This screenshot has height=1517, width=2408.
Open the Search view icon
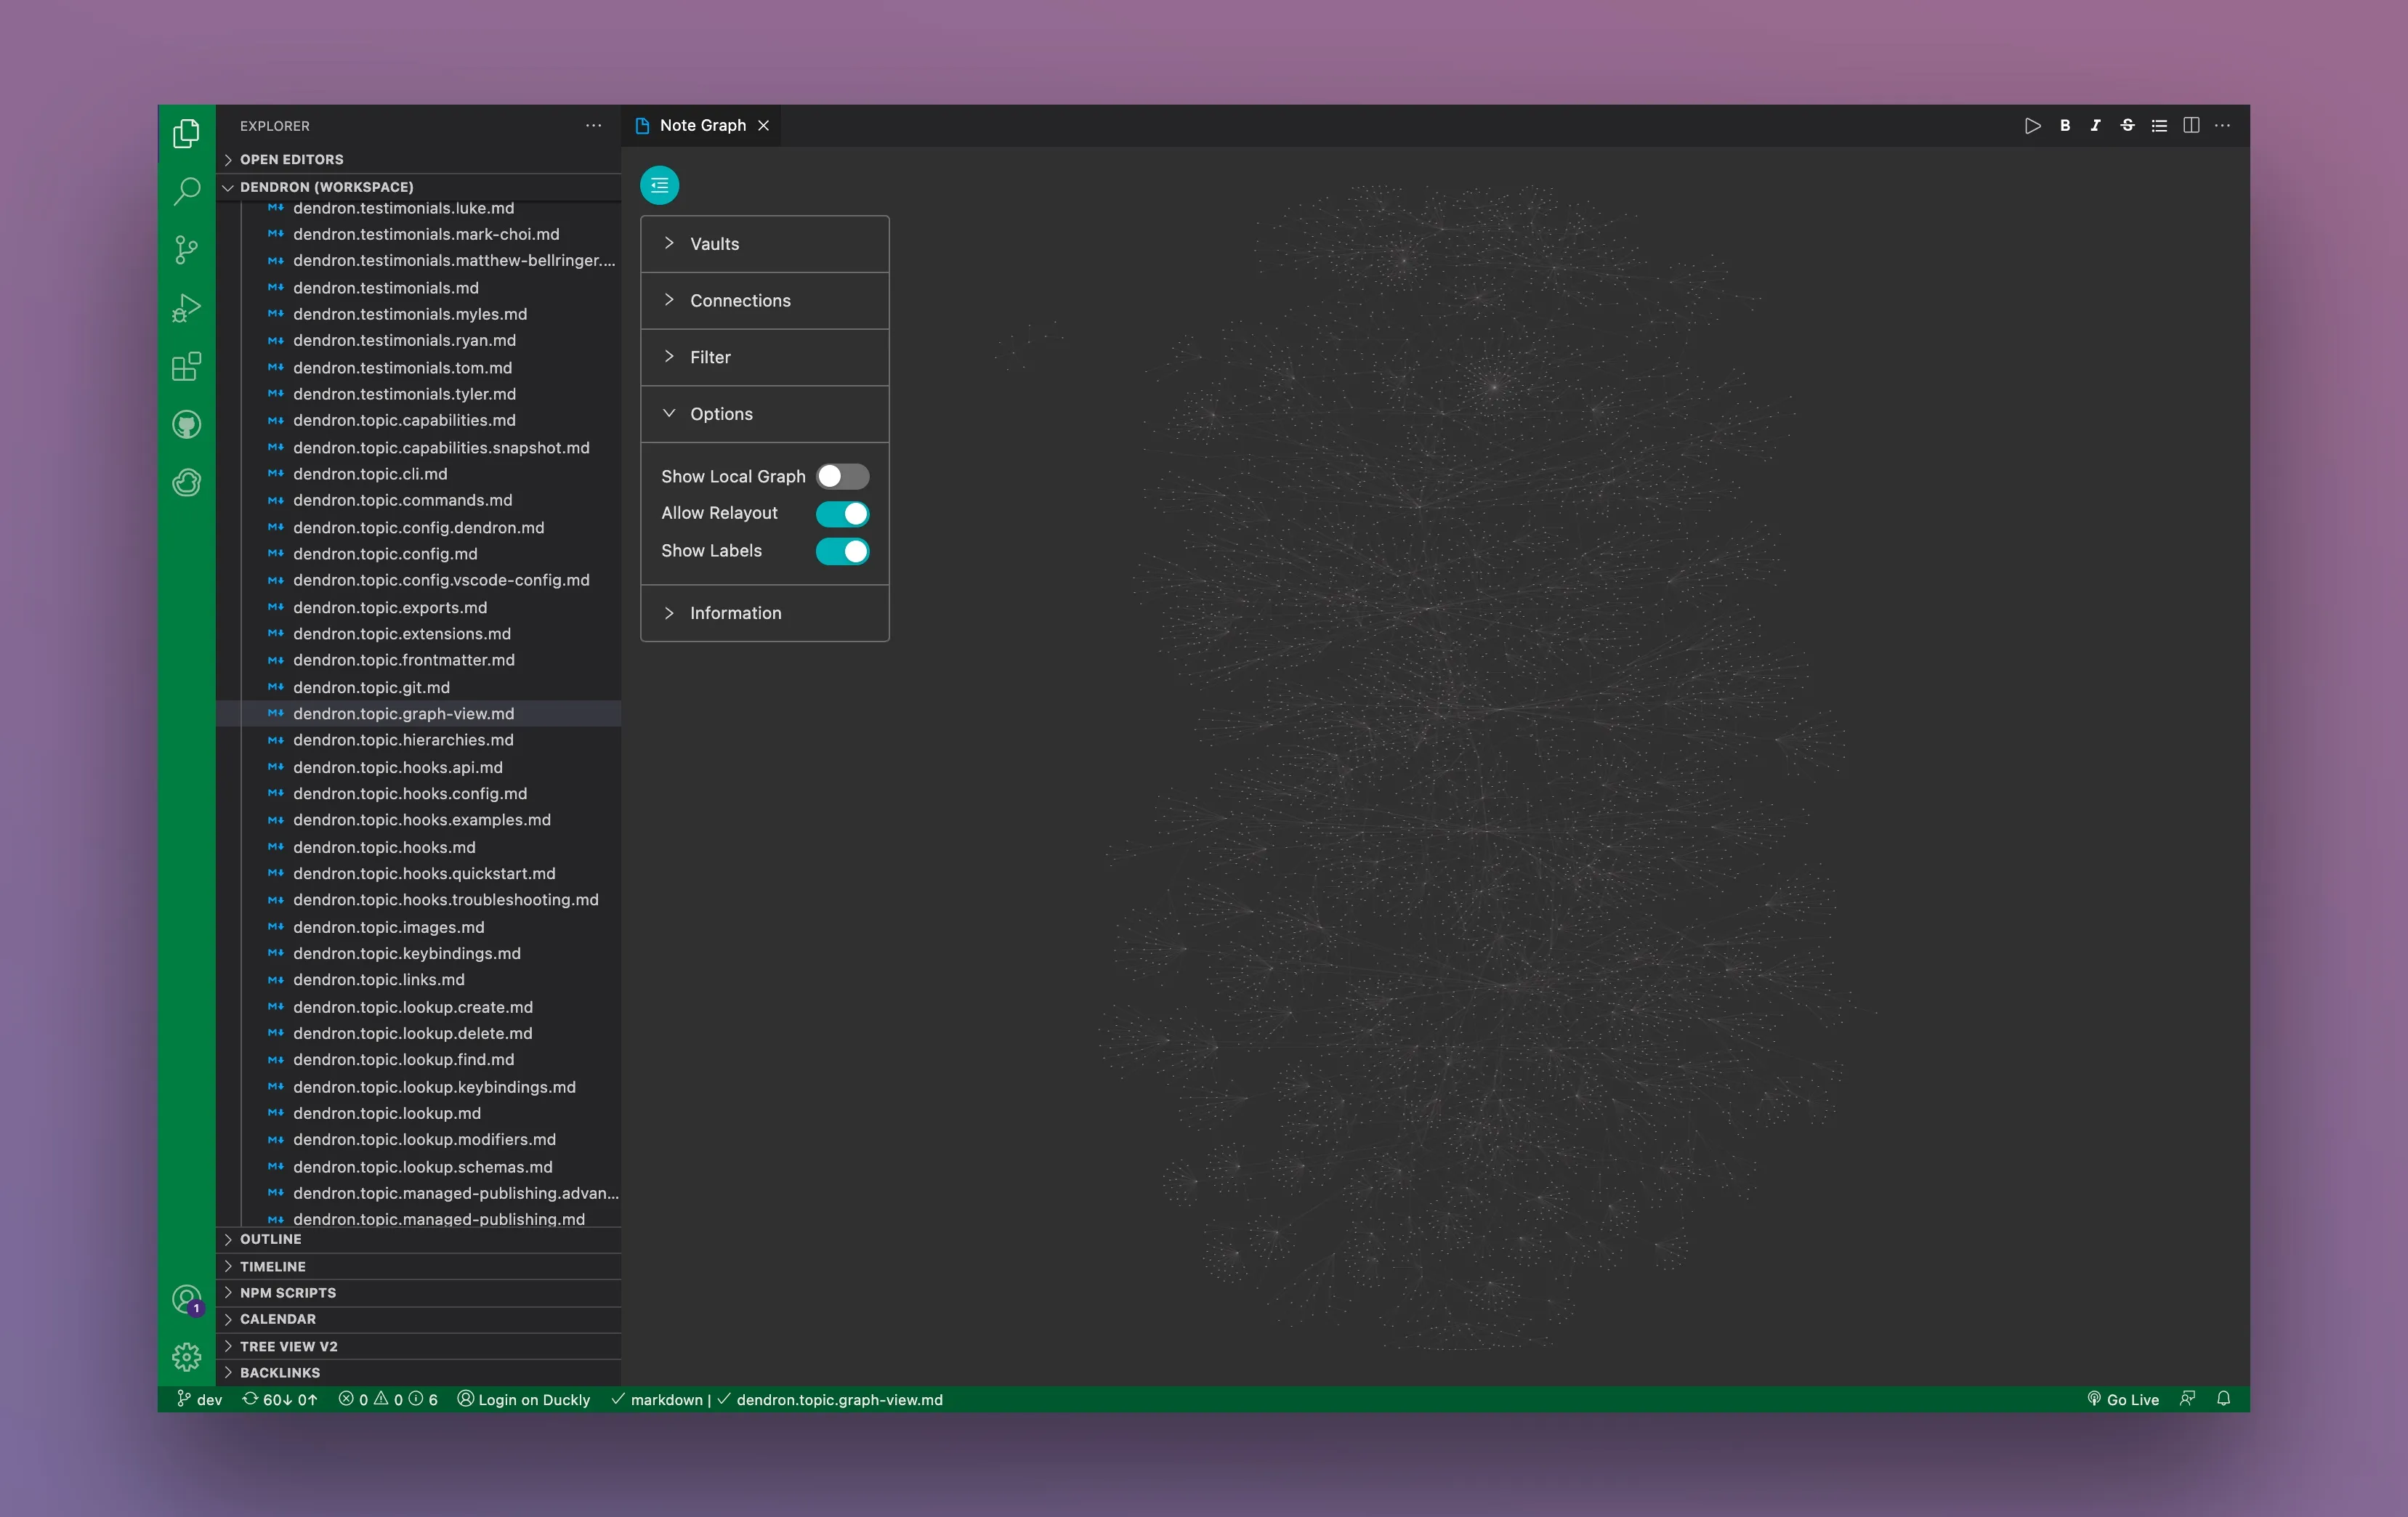coord(186,191)
